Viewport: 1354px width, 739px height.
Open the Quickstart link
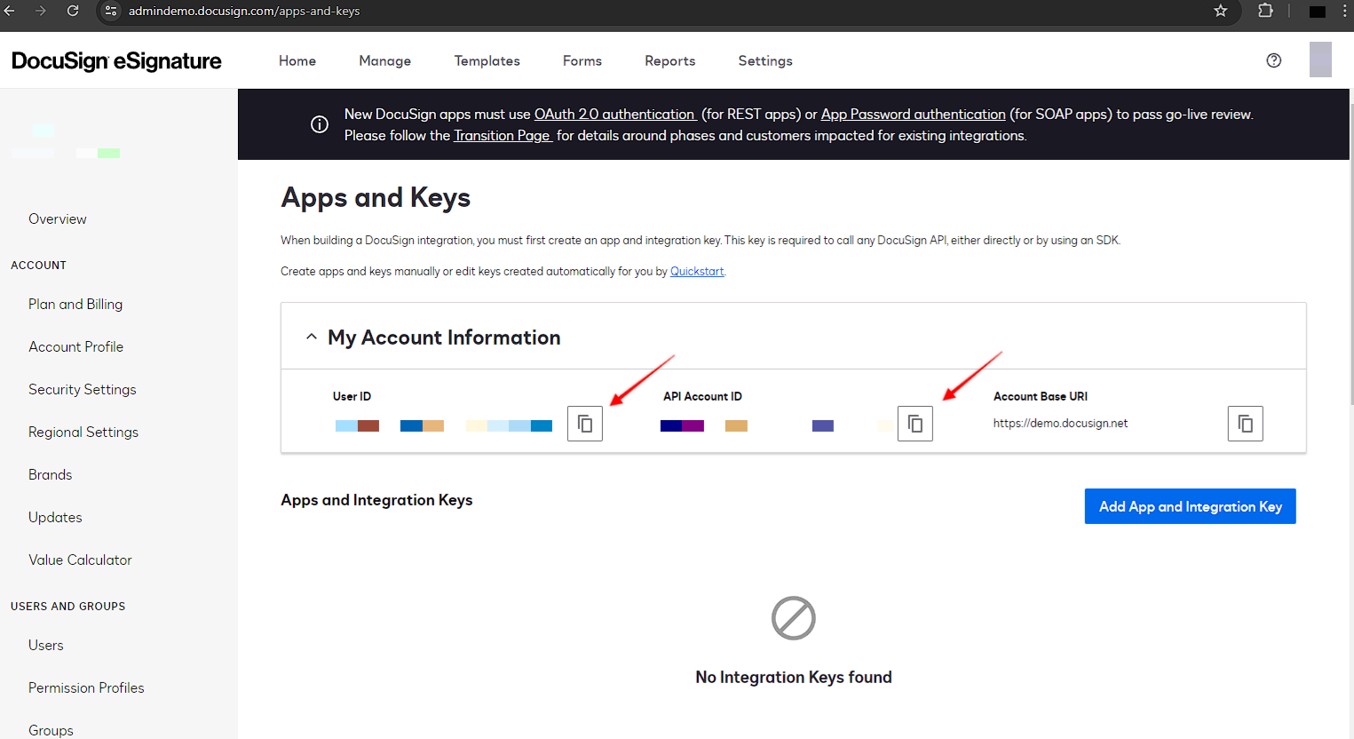pyautogui.click(x=697, y=272)
